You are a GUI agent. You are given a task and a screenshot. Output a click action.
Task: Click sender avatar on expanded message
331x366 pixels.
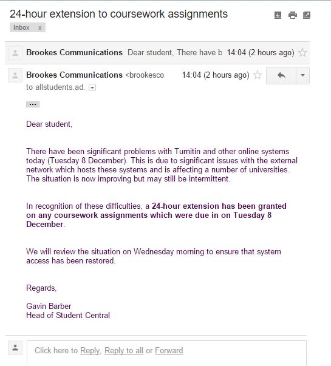click(x=15, y=75)
